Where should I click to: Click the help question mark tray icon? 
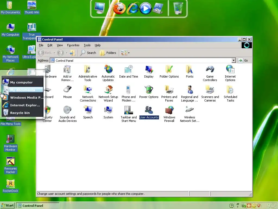pos(231,206)
